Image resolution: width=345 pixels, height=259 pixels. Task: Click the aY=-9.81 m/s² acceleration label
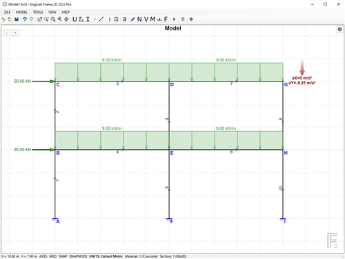tap(302, 83)
